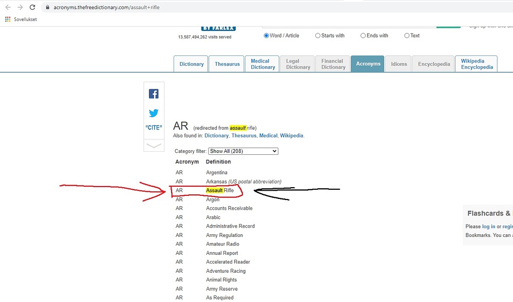This screenshot has width=513, height=302.
Task: Open the Sovellukset apps grid icon
Action: click(8, 19)
